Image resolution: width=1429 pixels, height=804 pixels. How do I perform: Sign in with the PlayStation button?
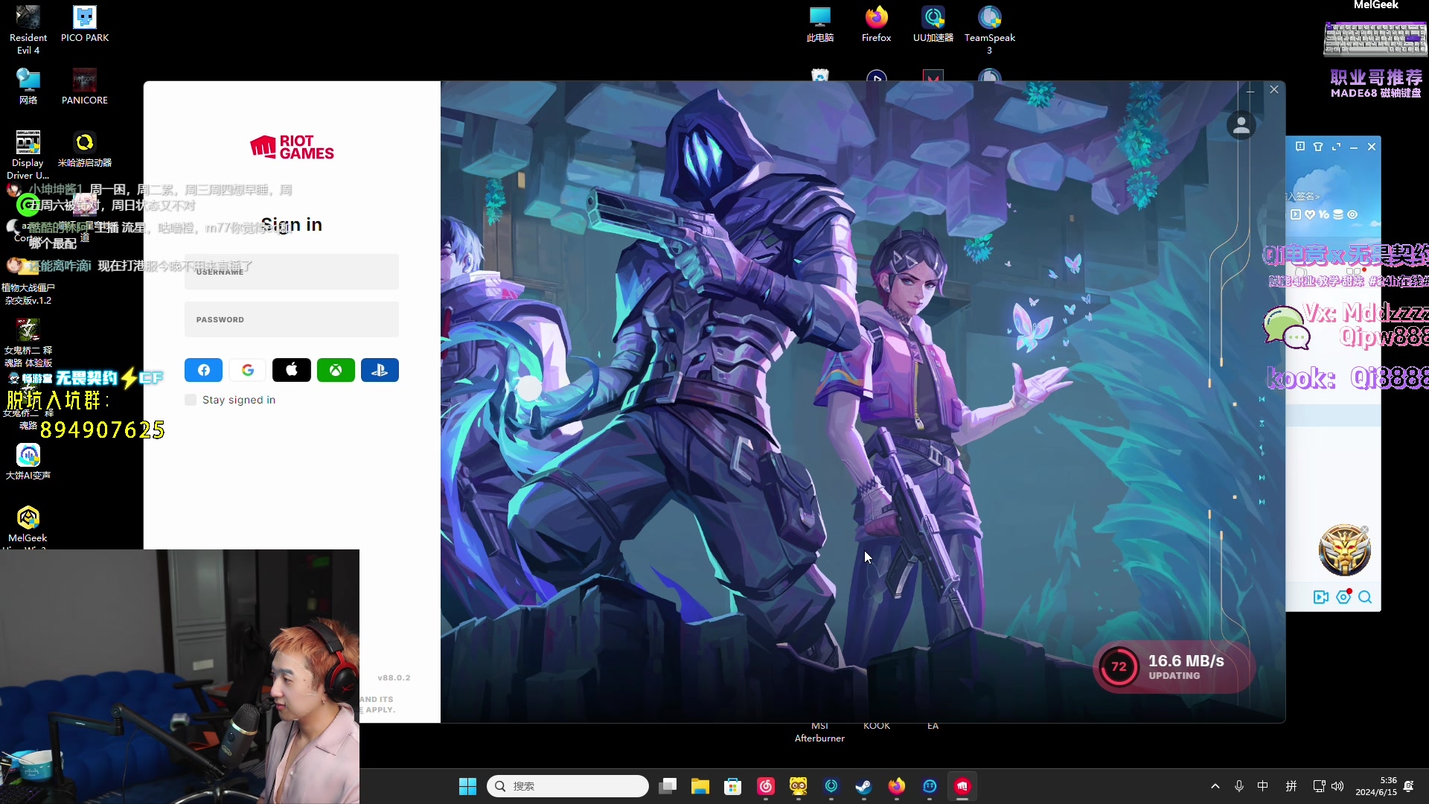(380, 370)
